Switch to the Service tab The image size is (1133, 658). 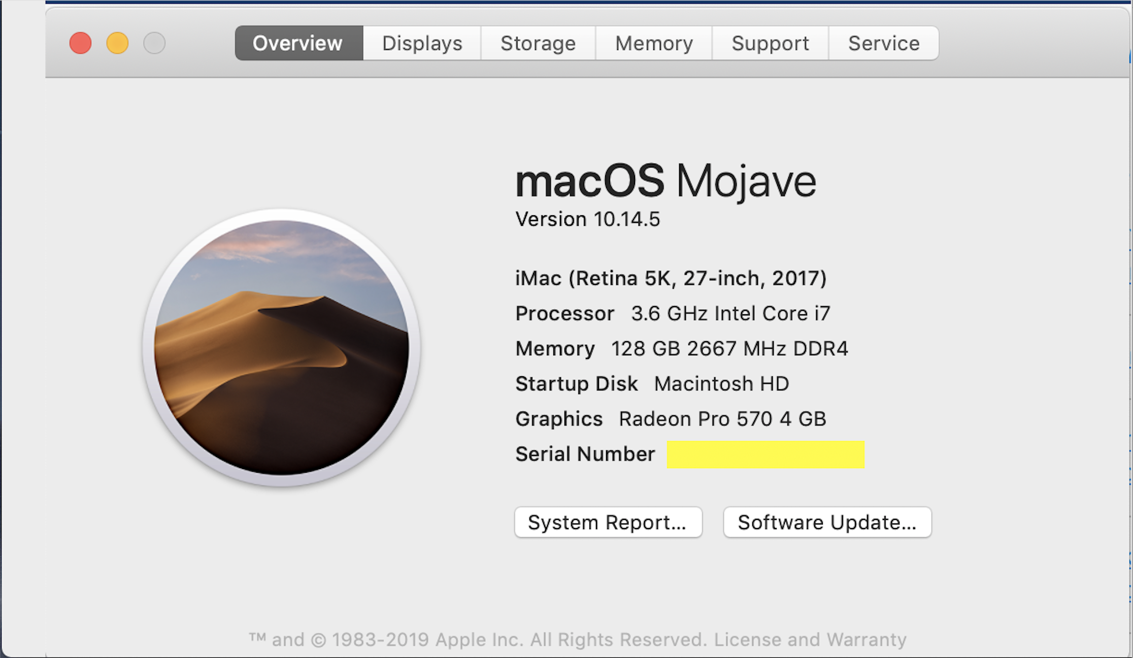click(x=884, y=43)
